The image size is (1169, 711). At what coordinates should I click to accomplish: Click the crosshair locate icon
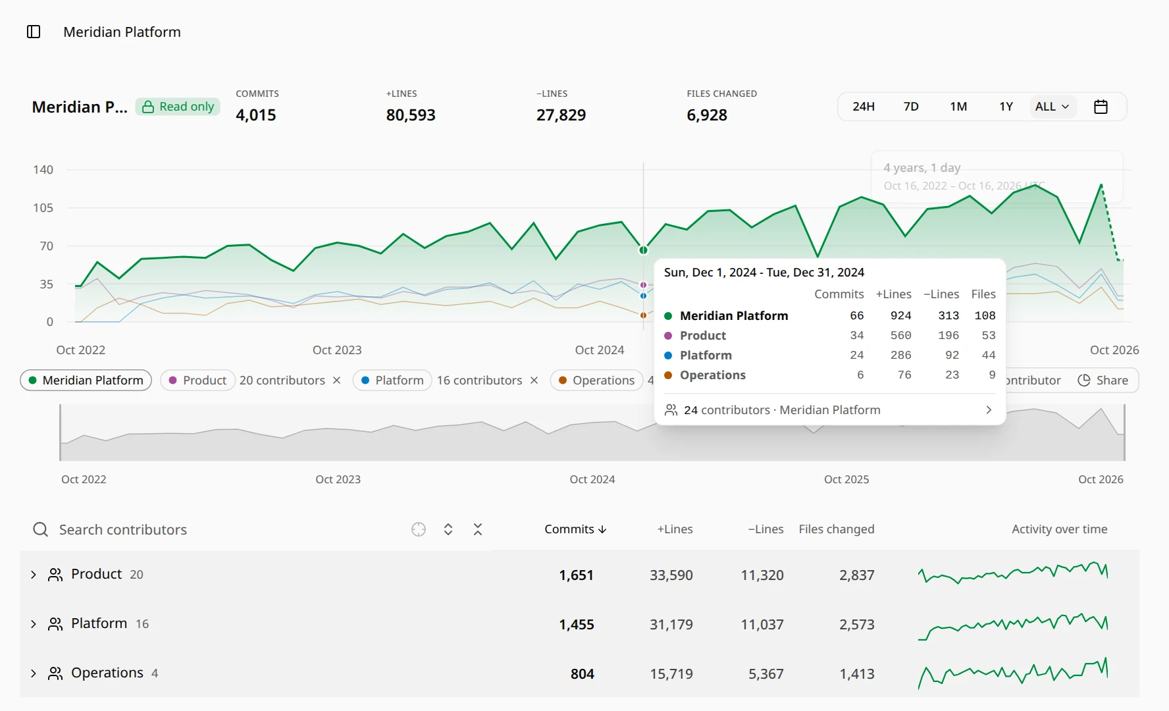(x=419, y=529)
